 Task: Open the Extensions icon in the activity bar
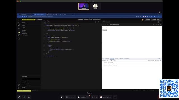pyautogui.click(x=19, y=35)
